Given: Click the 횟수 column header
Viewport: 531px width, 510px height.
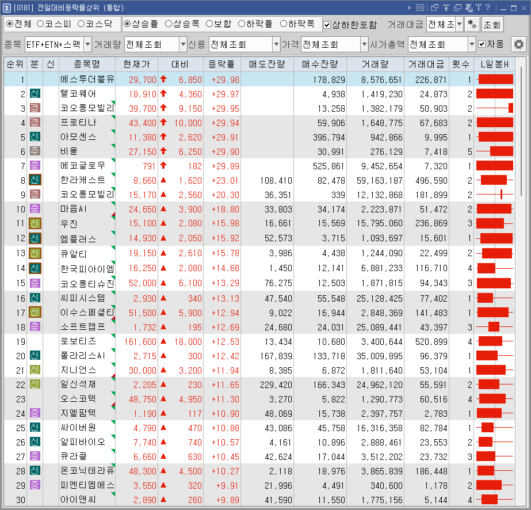Looking at the screenshot, I should click(461, 64).
